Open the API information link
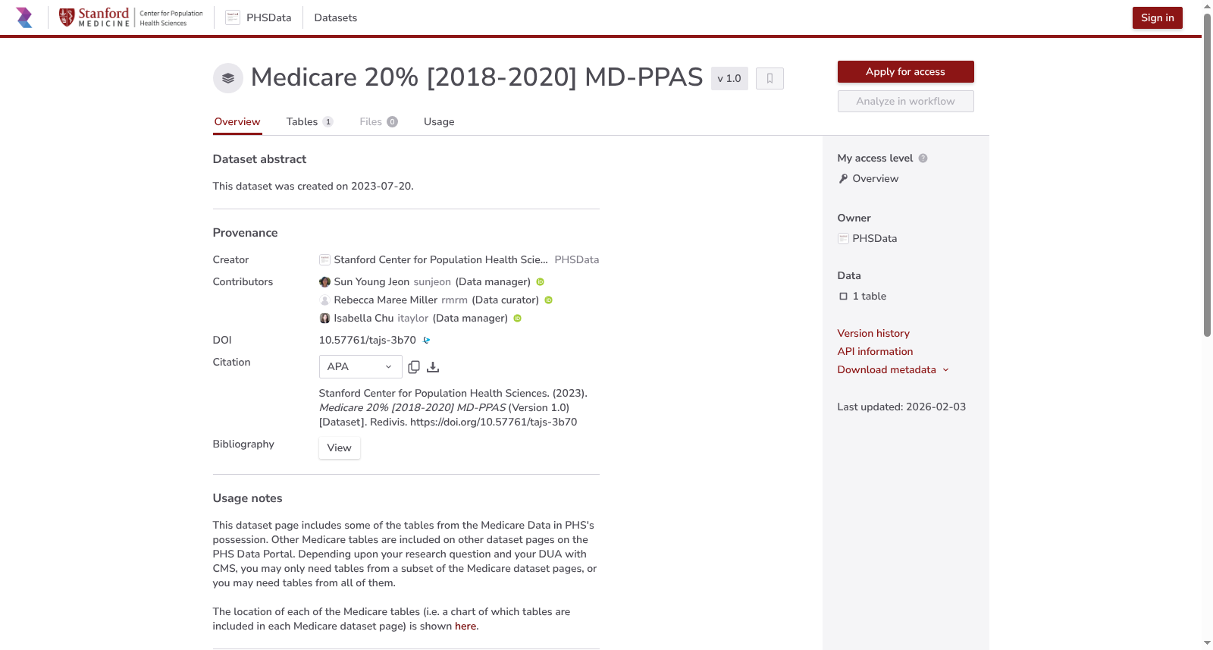Screen dimensions: 1213x650 [x=875, y=352]
